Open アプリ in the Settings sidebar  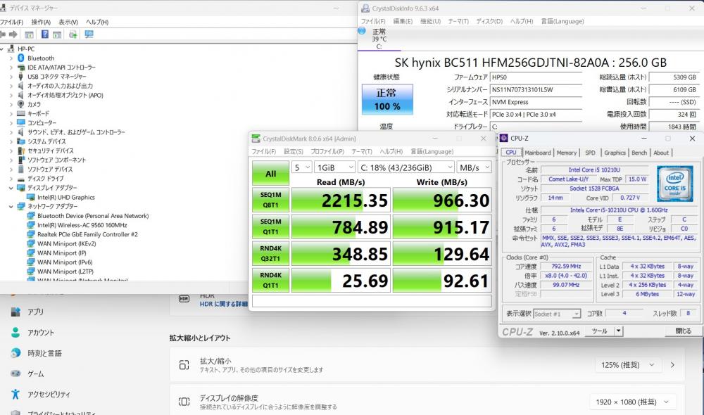click(35, 312)
